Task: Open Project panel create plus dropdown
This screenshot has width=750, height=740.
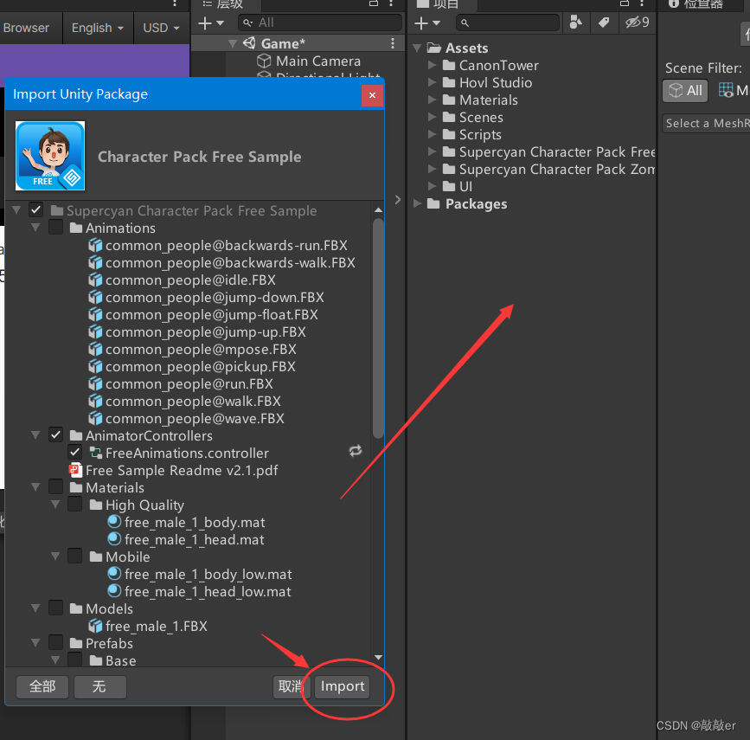Action: pyautogui.click(x=427, y=23)
